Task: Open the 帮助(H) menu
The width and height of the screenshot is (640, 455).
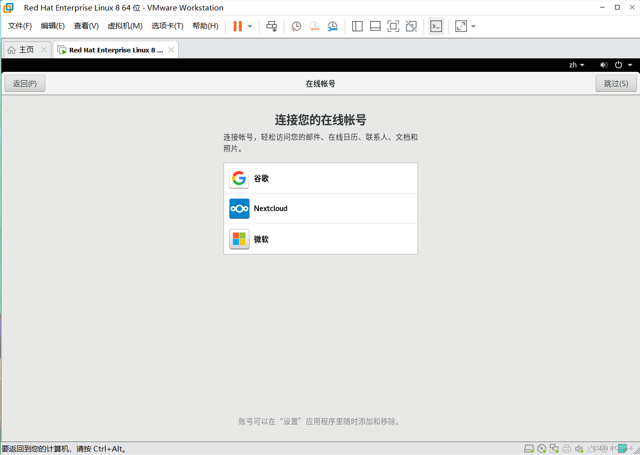Action: coord(206,26)
